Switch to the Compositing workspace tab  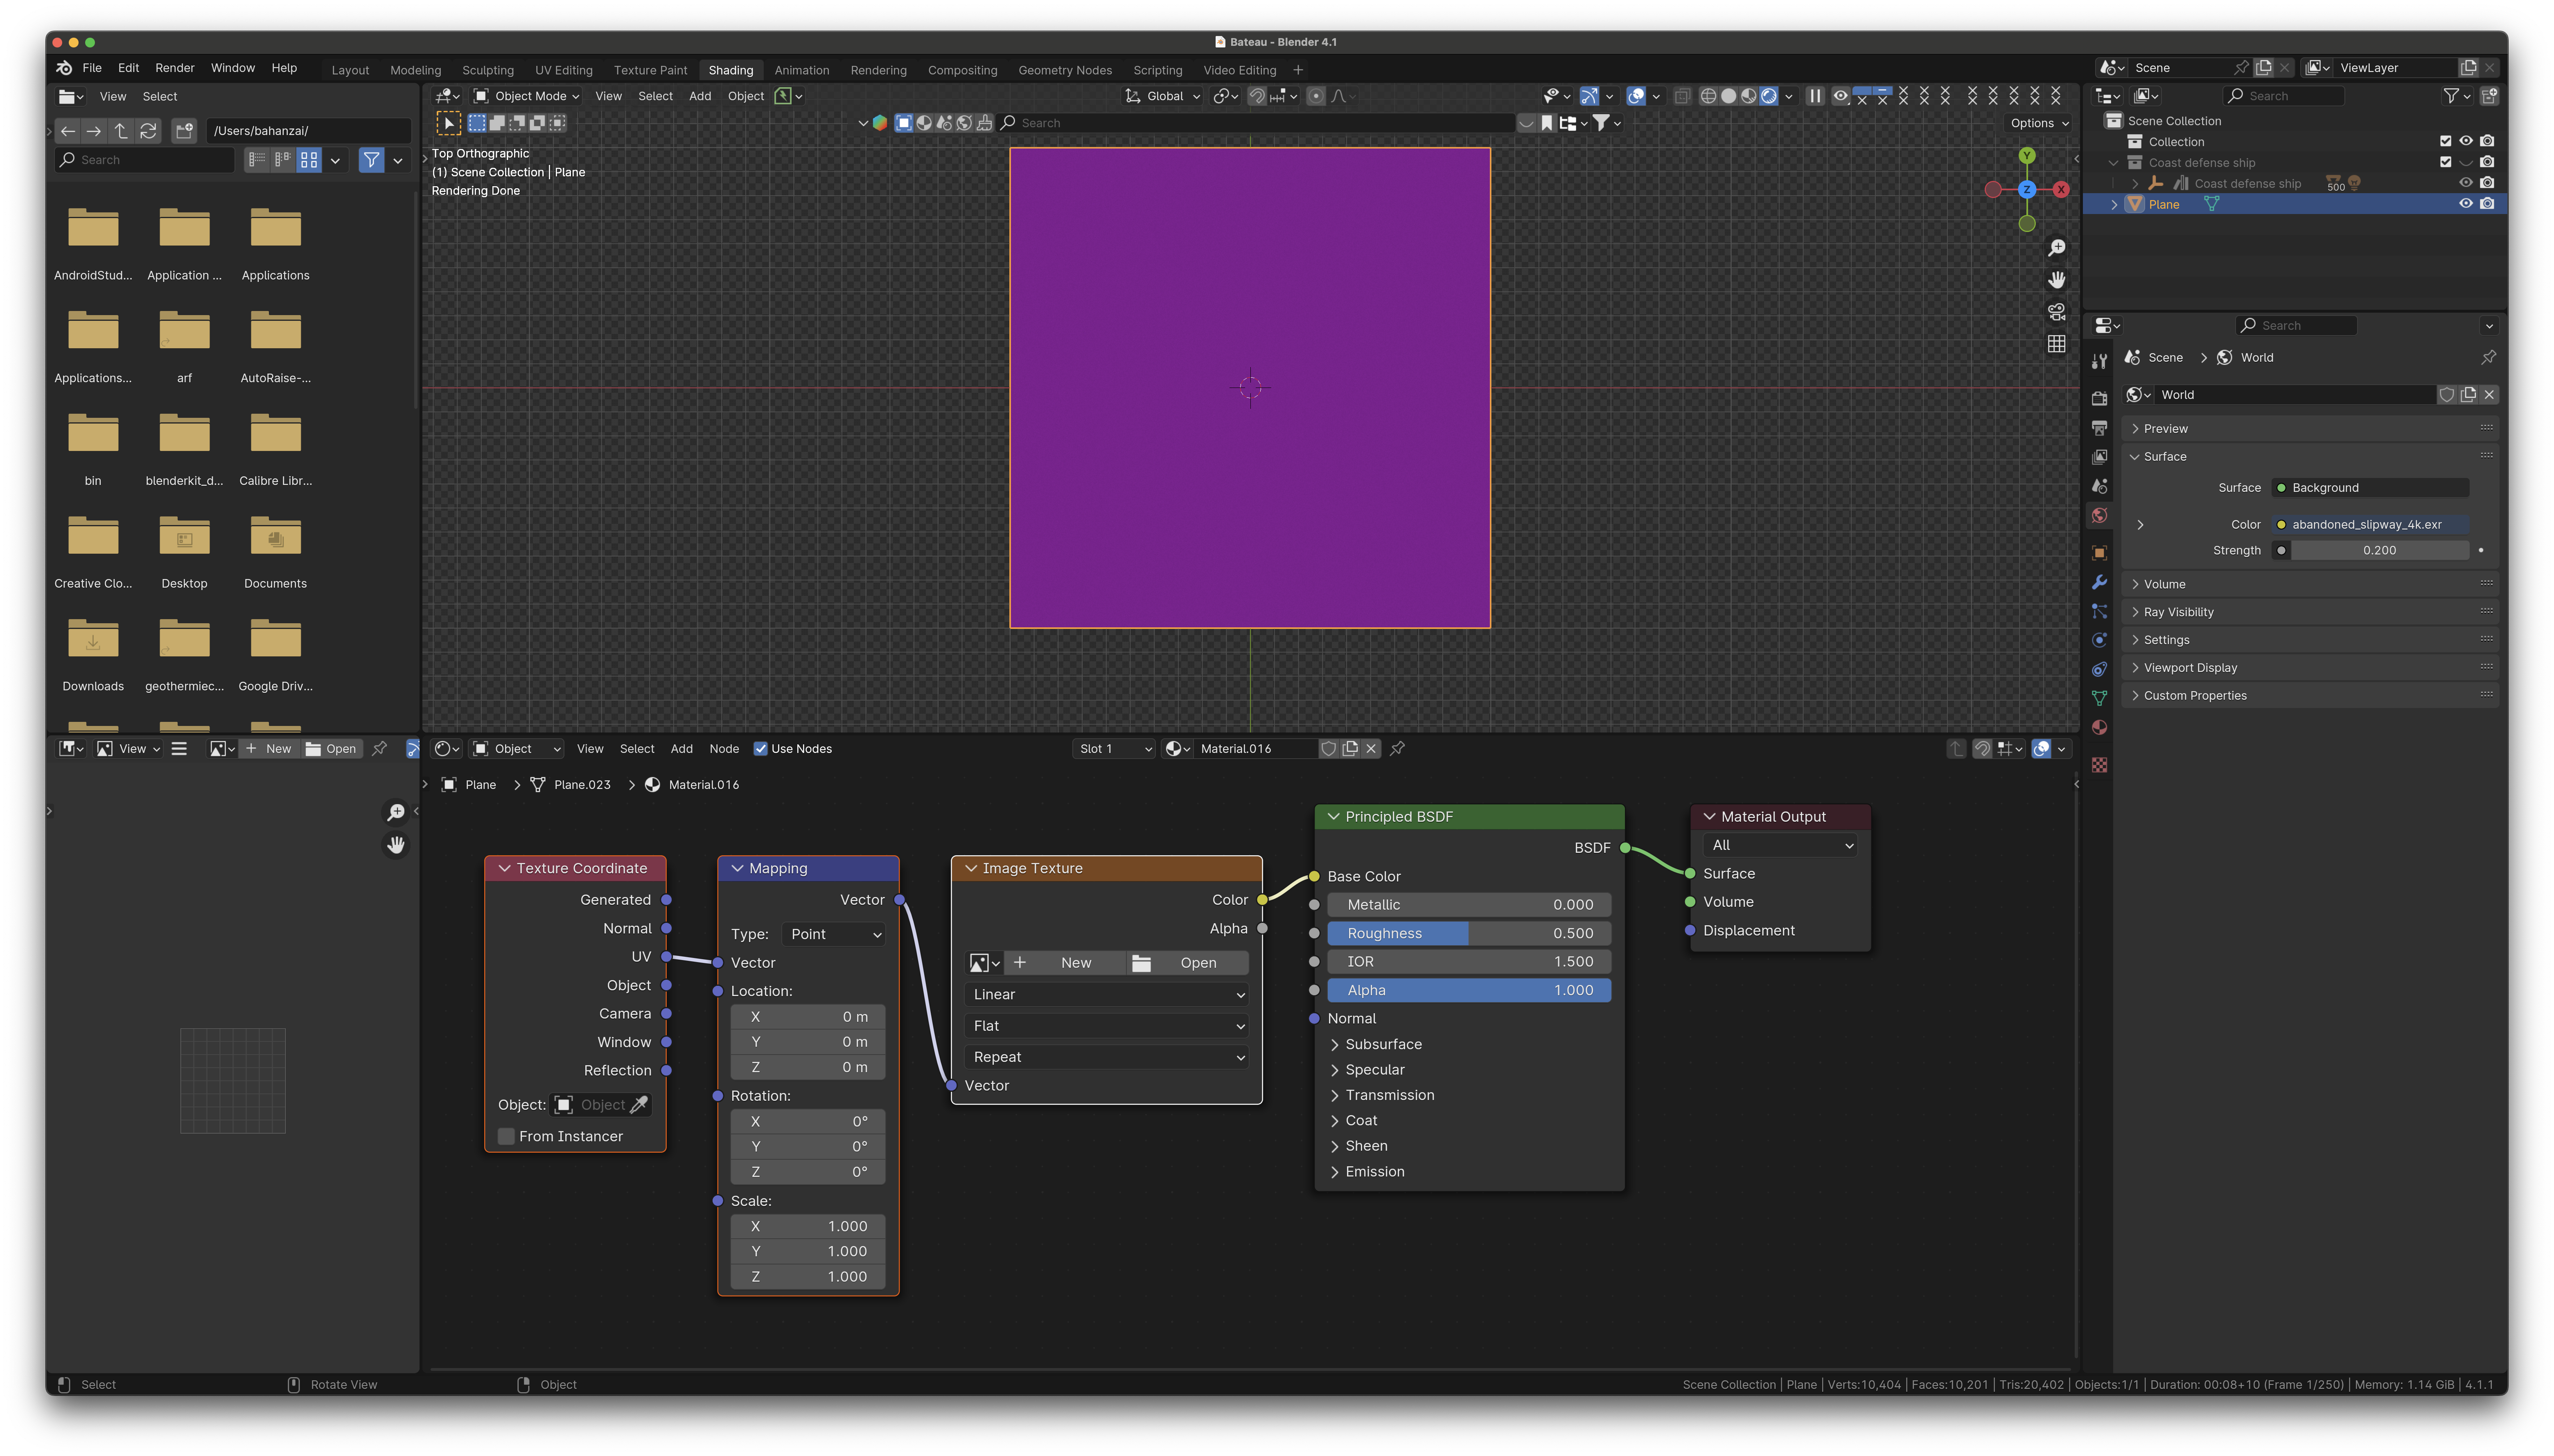pyautogui.click(x=962, y=70)
